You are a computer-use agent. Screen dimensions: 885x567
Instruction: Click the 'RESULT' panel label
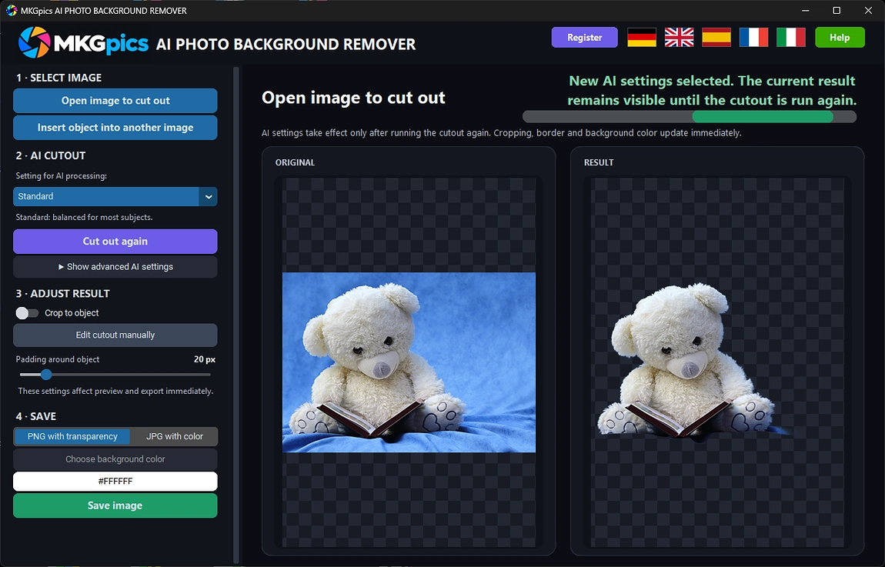[598, 162]
